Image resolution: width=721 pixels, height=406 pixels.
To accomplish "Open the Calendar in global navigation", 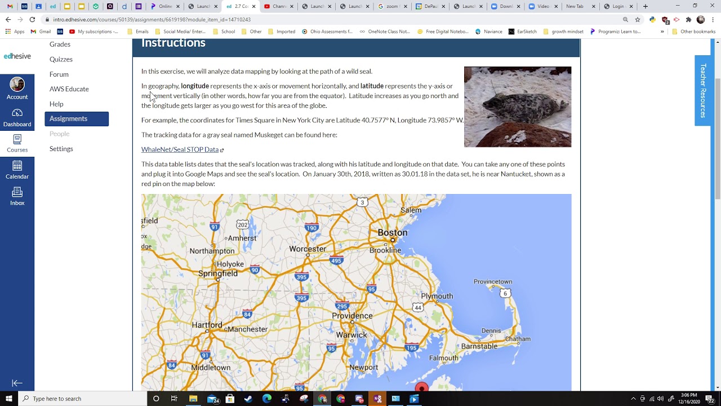I will (x=17, y=170).
